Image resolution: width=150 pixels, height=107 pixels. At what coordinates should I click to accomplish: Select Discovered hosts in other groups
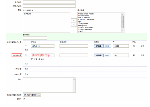pyautogui.click(x=86, y=14)
